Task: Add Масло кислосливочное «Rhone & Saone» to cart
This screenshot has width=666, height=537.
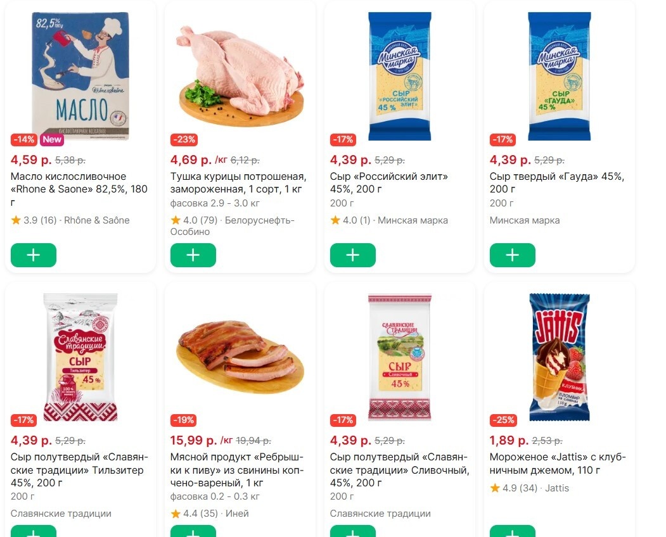Action: coord(33,255)
